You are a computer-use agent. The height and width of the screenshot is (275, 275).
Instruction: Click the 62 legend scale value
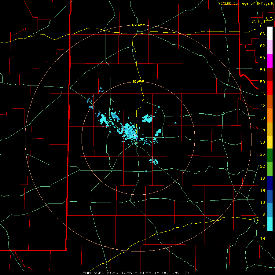coord(262,46)
